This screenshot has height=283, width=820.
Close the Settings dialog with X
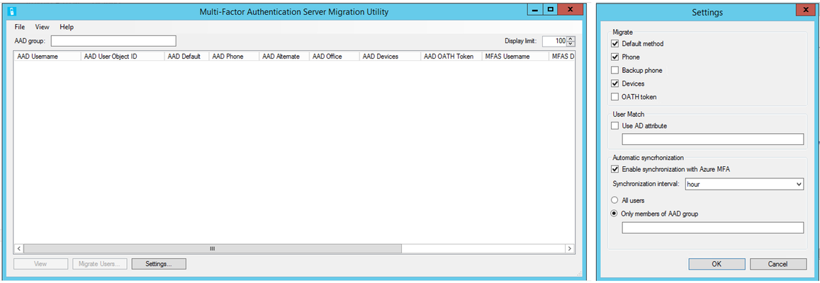pyautogui.click(x=804, y=9)
